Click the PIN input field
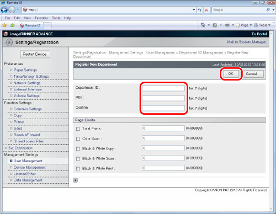 tap(163, 98)
